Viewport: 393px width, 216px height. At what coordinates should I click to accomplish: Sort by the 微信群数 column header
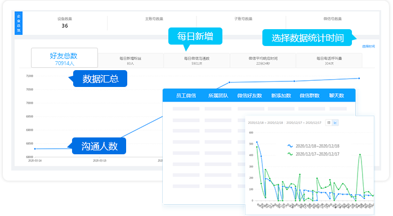tap(310, 95)
